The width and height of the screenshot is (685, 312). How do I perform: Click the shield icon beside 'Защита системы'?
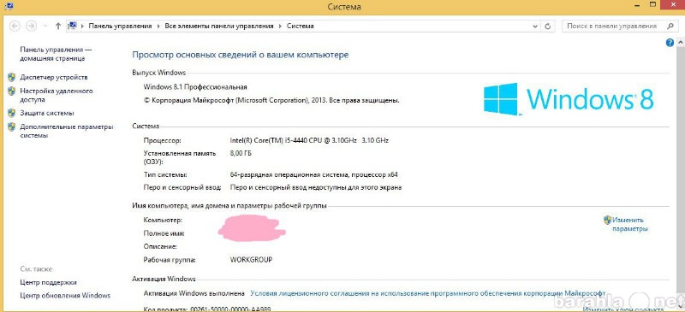(x=12, y=113)
